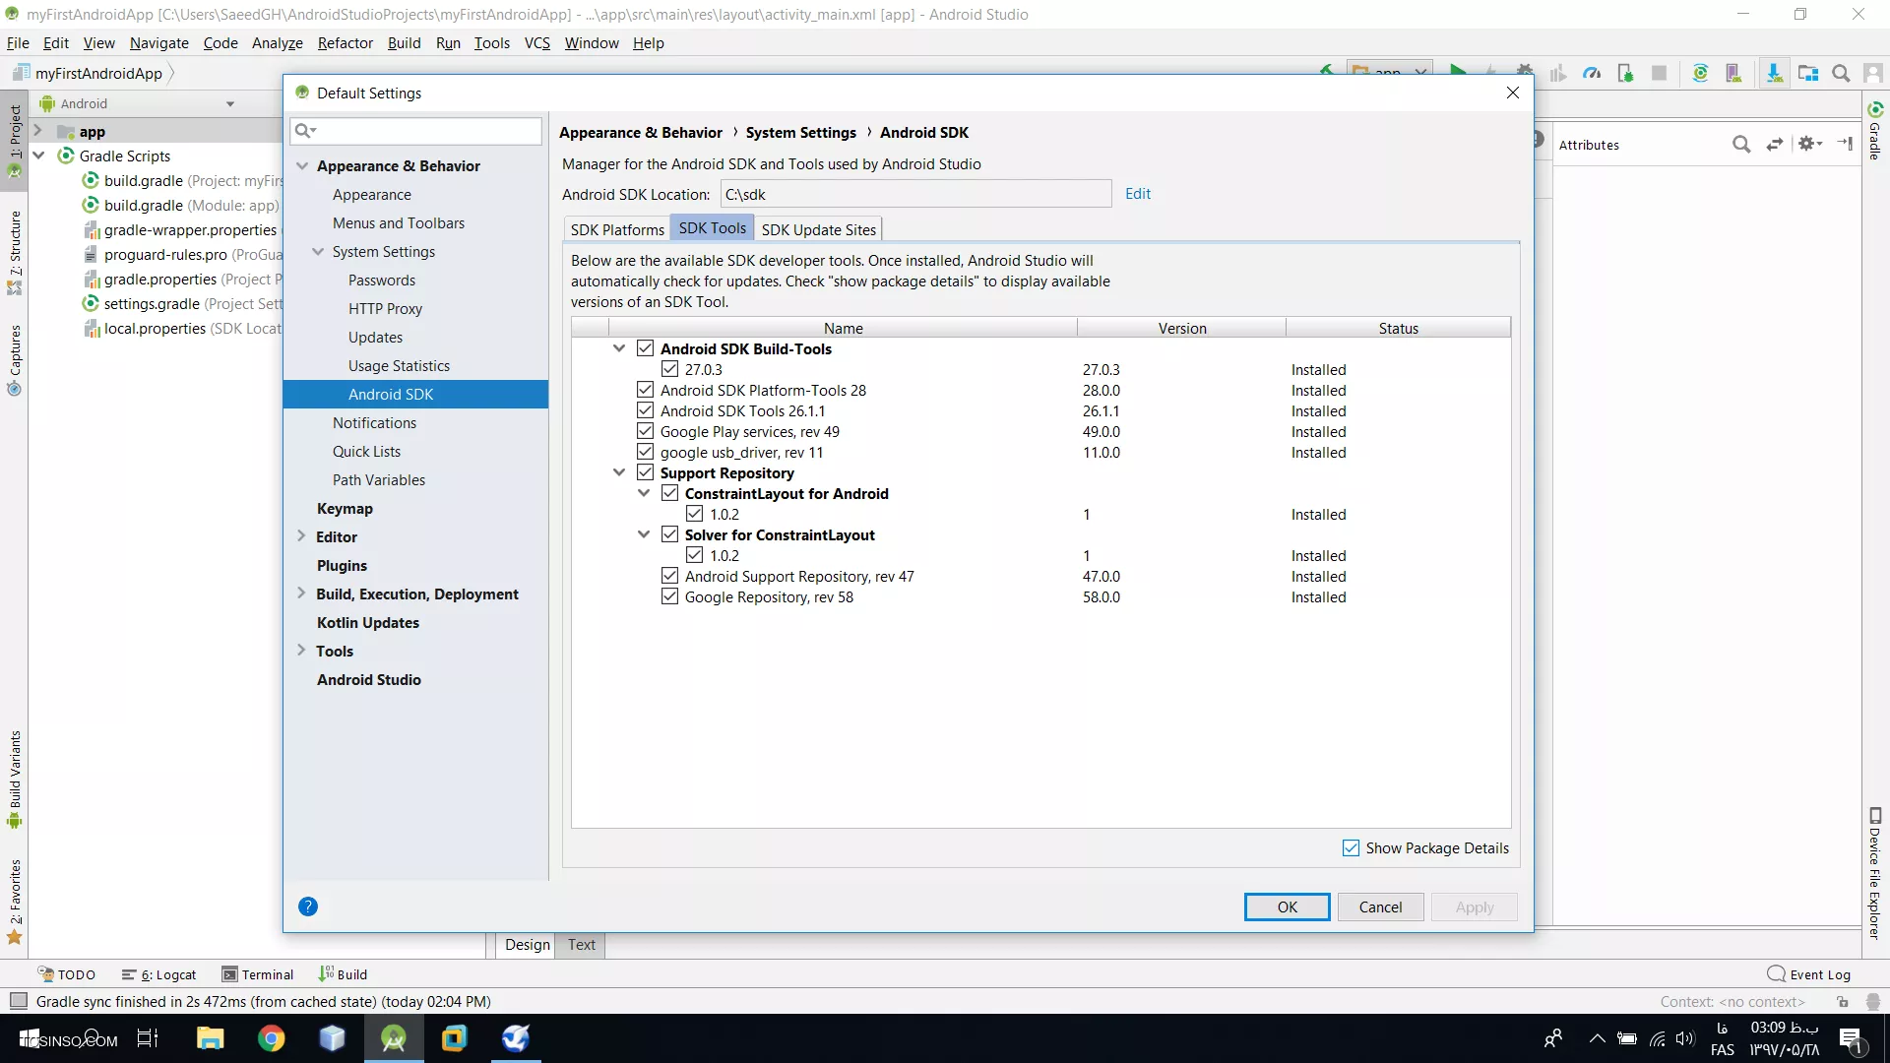Image resolution: width=1890 pixels, height=1063 pixels.
Task: Toggle Android SDK Platform-Tools 28 checkbox
Action: point(645,390)
